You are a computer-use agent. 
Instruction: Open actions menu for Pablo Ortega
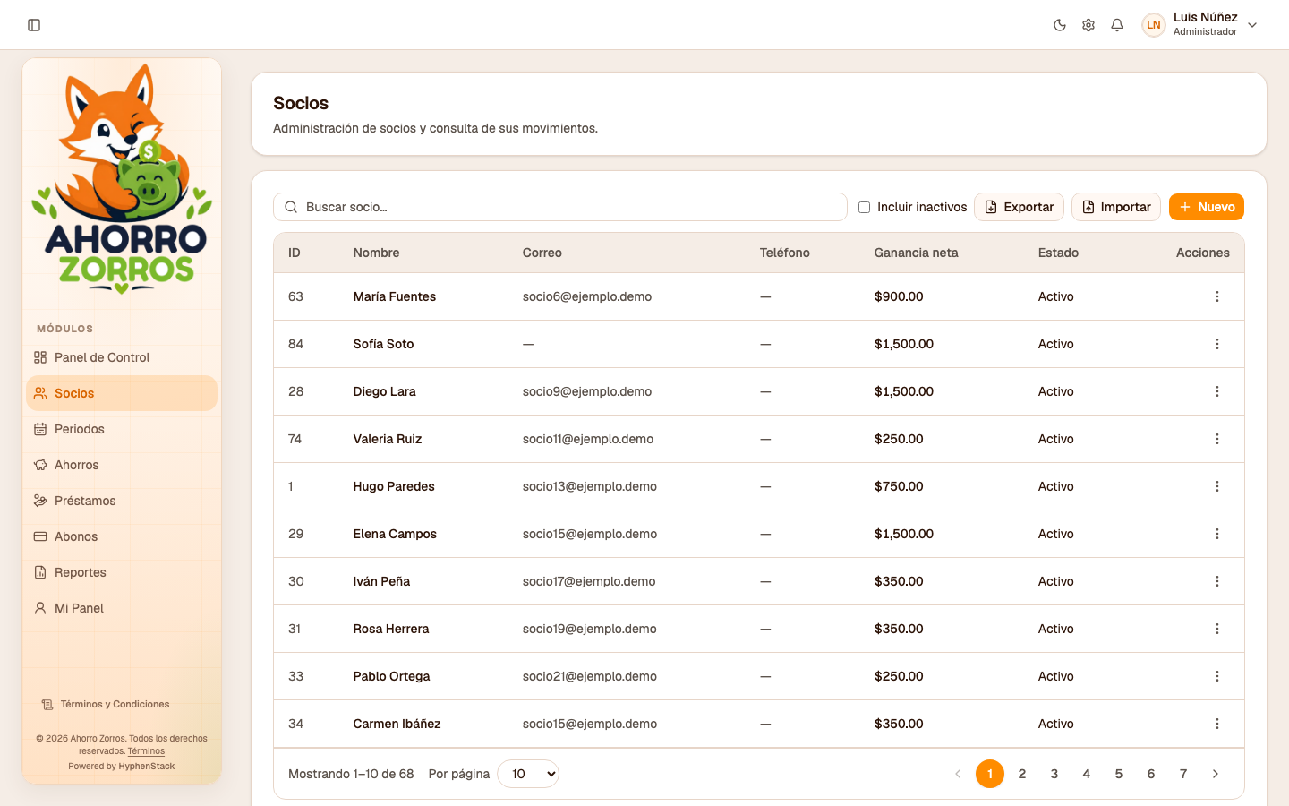[x=1217, y=676]
